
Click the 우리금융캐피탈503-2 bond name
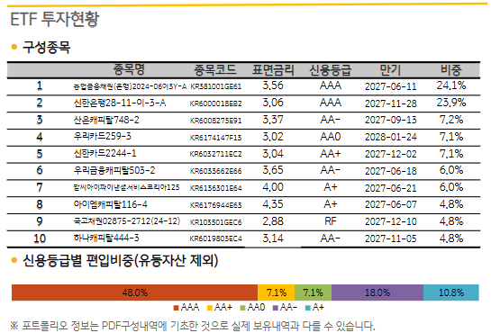(x=114, y=170)
